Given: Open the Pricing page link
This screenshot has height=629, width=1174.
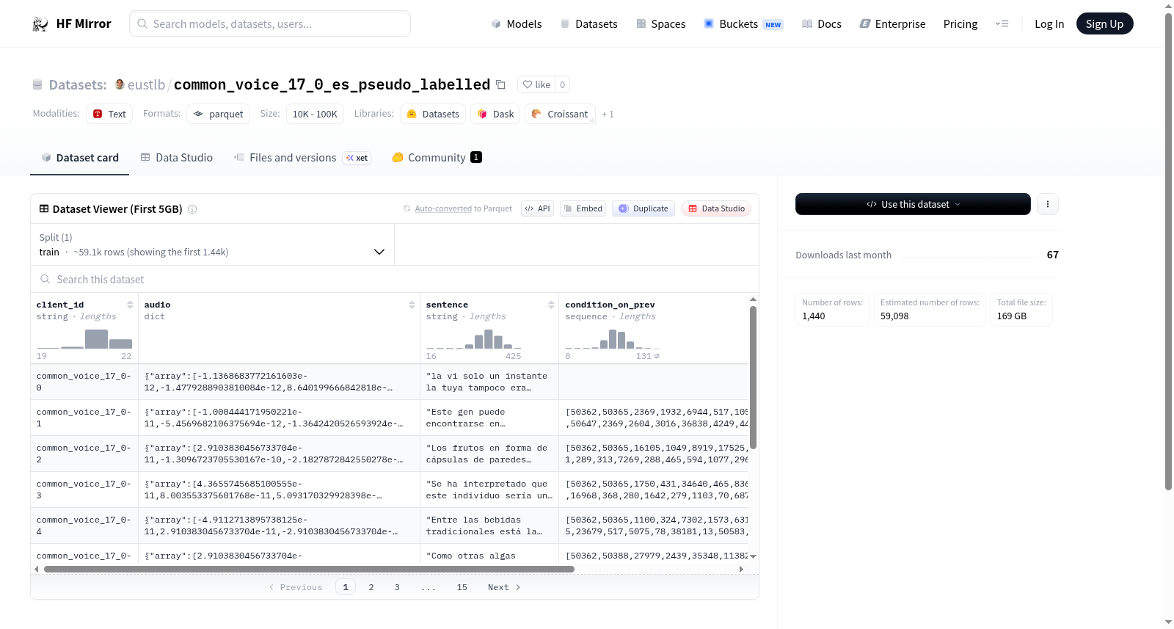Looking at the screenshot, I should 960,24.
